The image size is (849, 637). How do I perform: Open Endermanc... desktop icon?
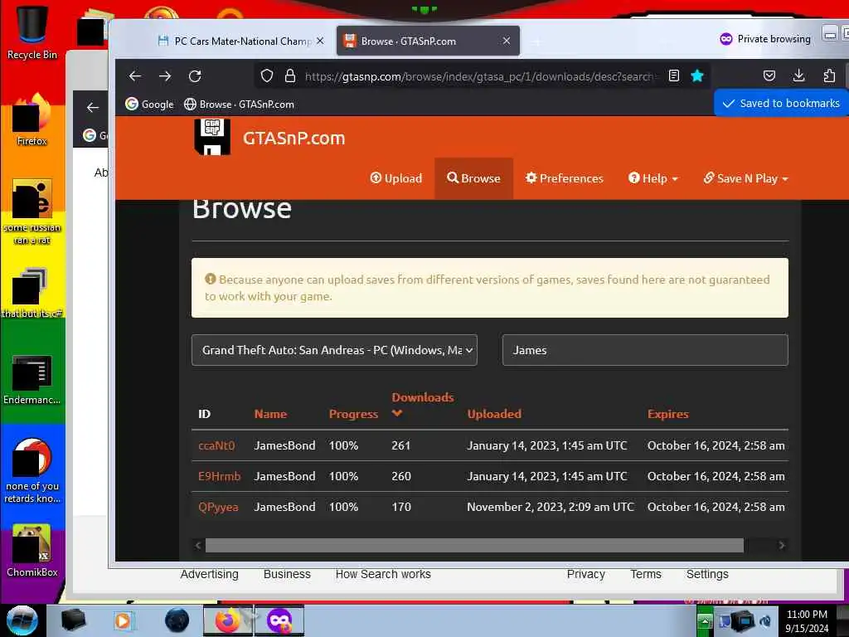pos(32,380)
